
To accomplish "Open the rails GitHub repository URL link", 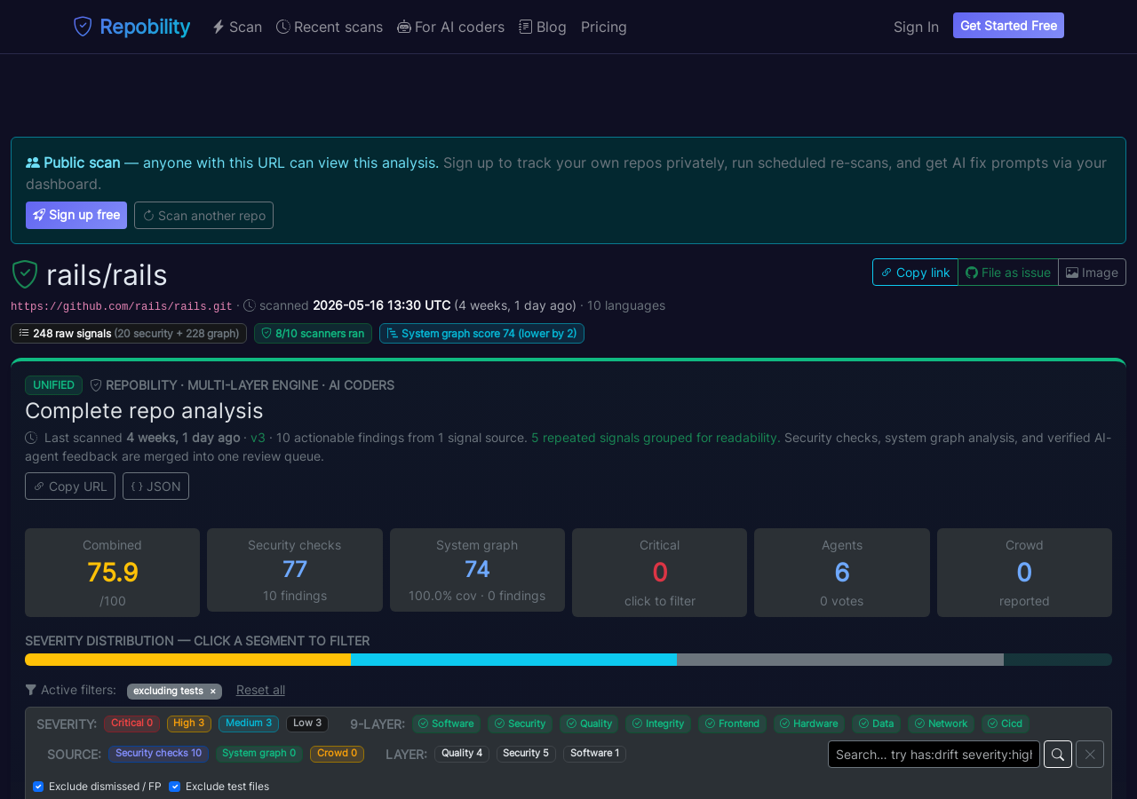I will pyautogui.click(x=122, y=306).
